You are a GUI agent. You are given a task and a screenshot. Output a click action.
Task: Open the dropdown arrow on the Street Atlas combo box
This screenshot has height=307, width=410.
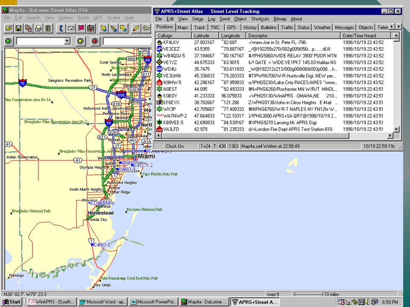(x=67, y=41)
